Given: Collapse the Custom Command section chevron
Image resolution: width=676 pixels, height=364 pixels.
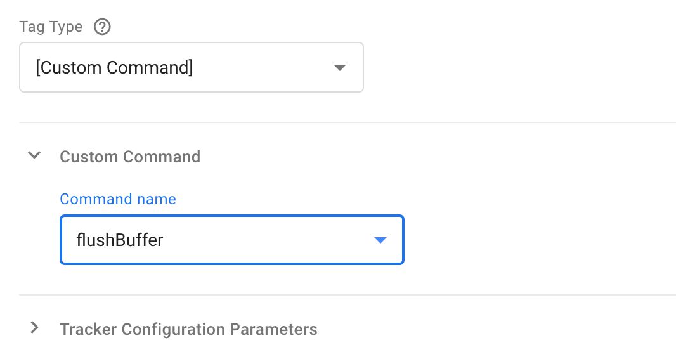Looking at the screenshot, I should (x=34, y=155).
